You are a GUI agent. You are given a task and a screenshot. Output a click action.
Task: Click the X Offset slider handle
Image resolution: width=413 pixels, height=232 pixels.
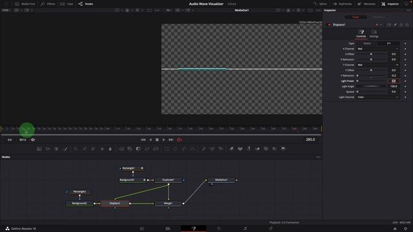[x=371, y=54]
